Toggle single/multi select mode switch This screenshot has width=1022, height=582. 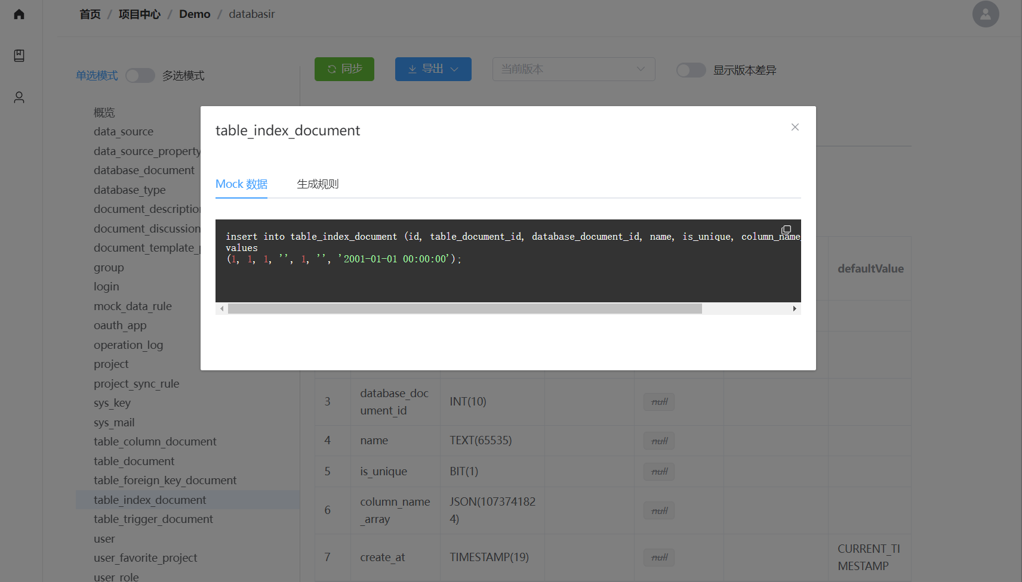pyautogui.click(x=140, y=76)
